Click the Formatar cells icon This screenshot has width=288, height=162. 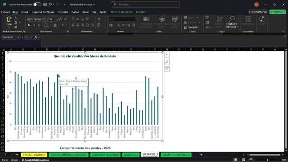(185, 27)
